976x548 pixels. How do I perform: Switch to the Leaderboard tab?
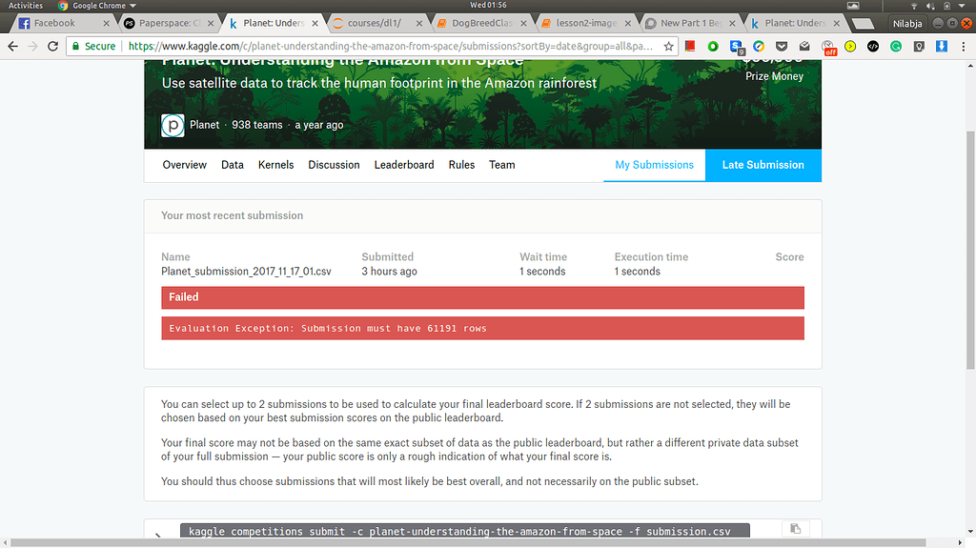[x=404, y=165]
